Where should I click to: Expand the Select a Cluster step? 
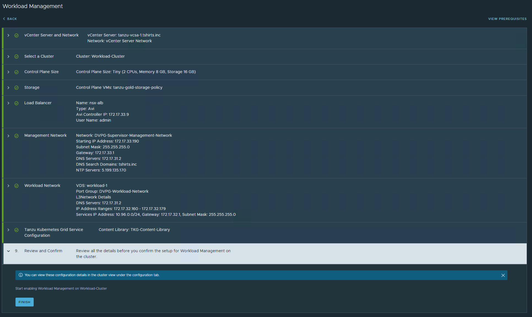pos(8,57)
